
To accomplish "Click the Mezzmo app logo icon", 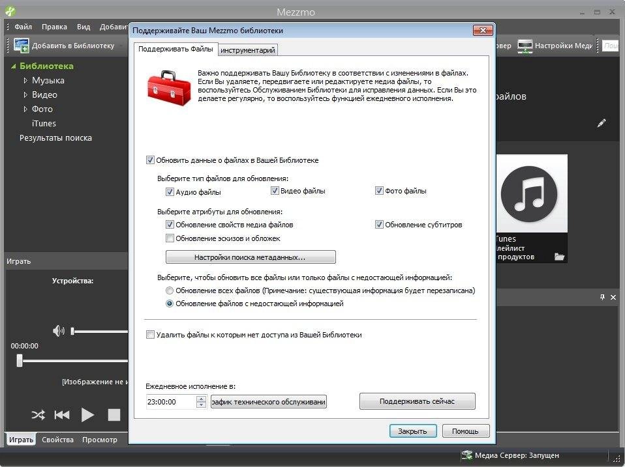I will point(10,12).
